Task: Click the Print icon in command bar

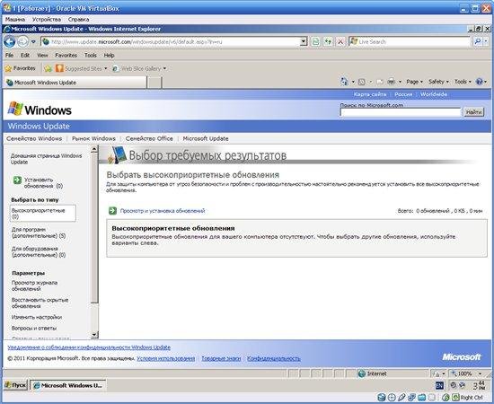Action: click(x=391, y=82)
